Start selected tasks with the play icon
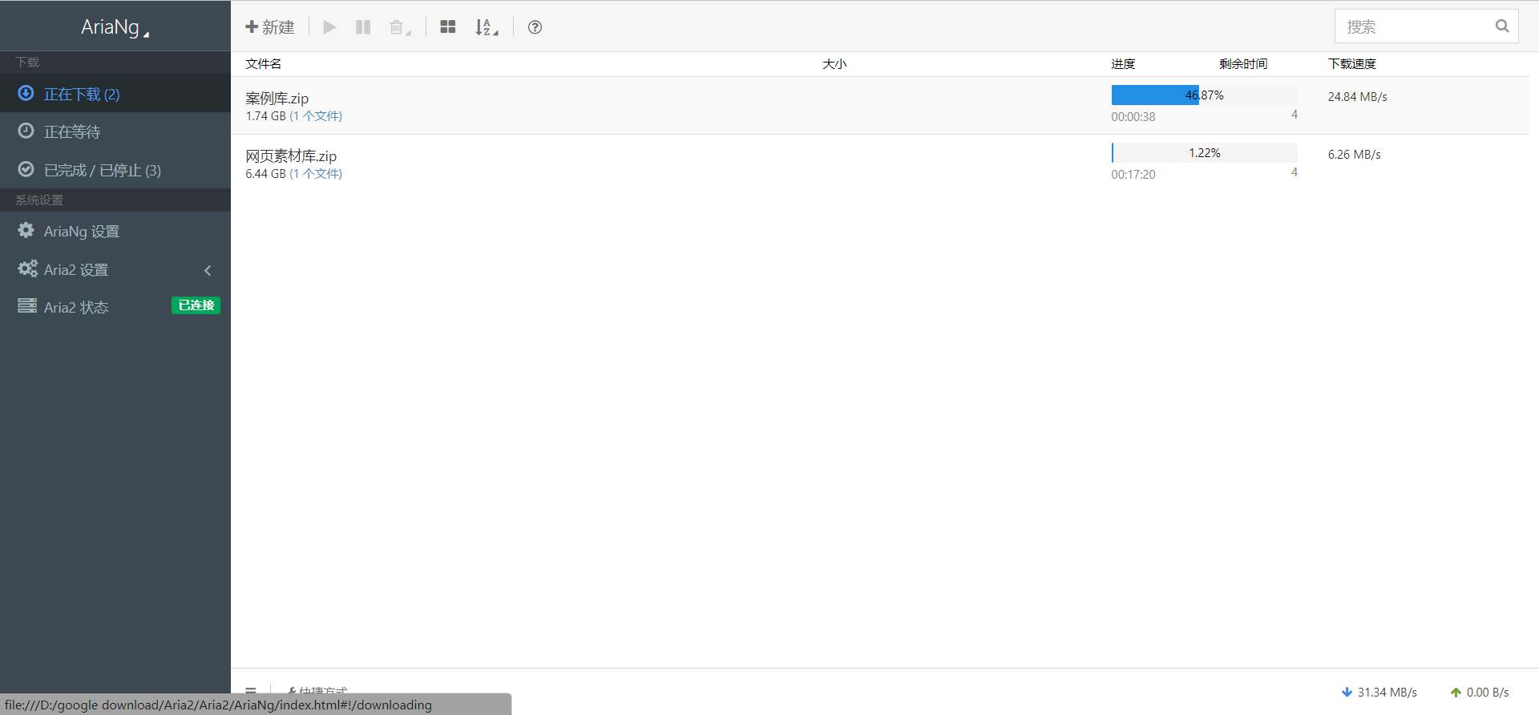Viewport: 1539px width, 715px height. [329, 27]
